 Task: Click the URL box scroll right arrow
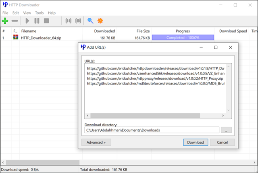tap(223, 115)
